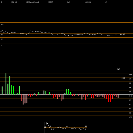The image size is (133, 133).
Task: Click the 'SI & MR' header label
Action: point(14,2)
